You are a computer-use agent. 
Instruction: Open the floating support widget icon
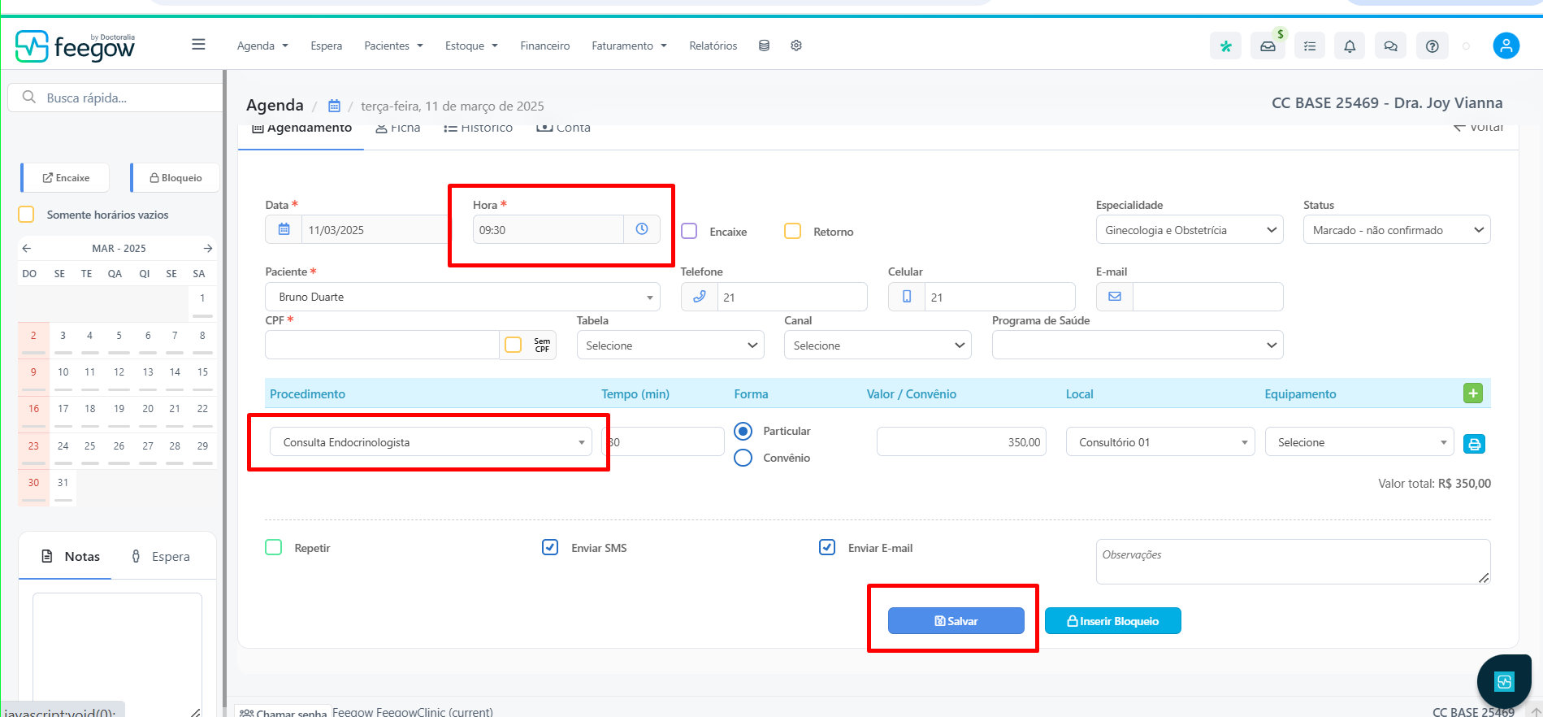1504,681
